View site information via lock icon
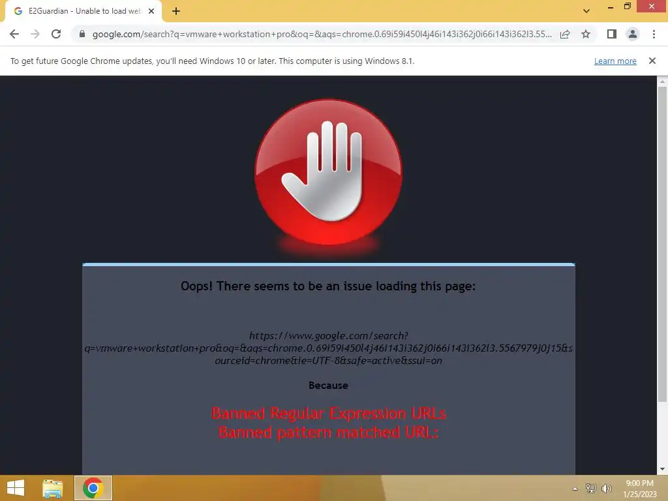Screen dimensions: 668x501 82,34
